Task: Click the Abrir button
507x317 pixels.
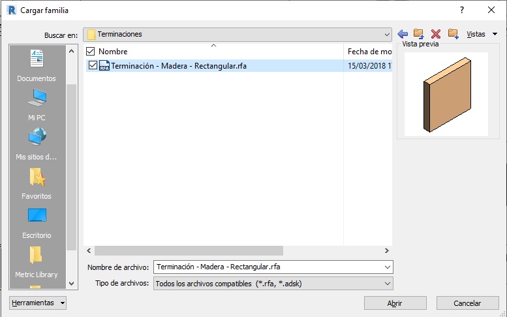Action: click(x=395, y=303)
